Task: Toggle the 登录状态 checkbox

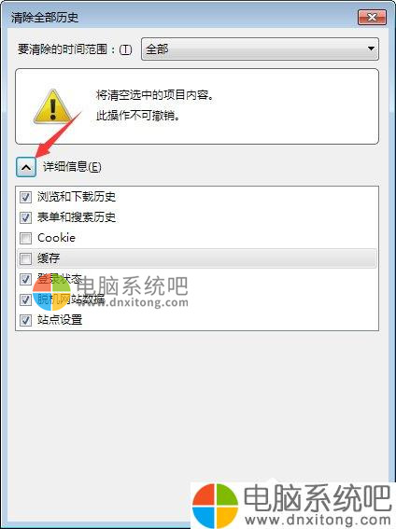Action: (25, 279)
